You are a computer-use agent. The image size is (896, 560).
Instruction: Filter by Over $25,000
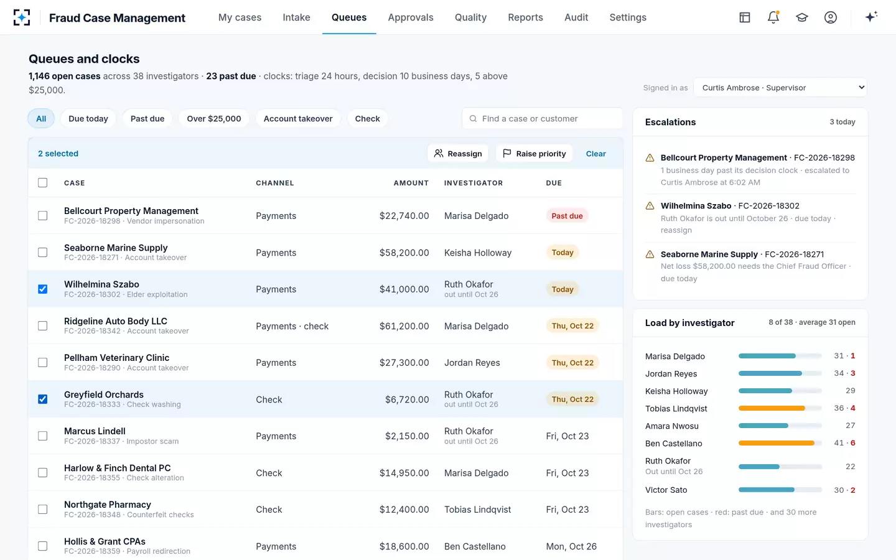pos(214,118)
